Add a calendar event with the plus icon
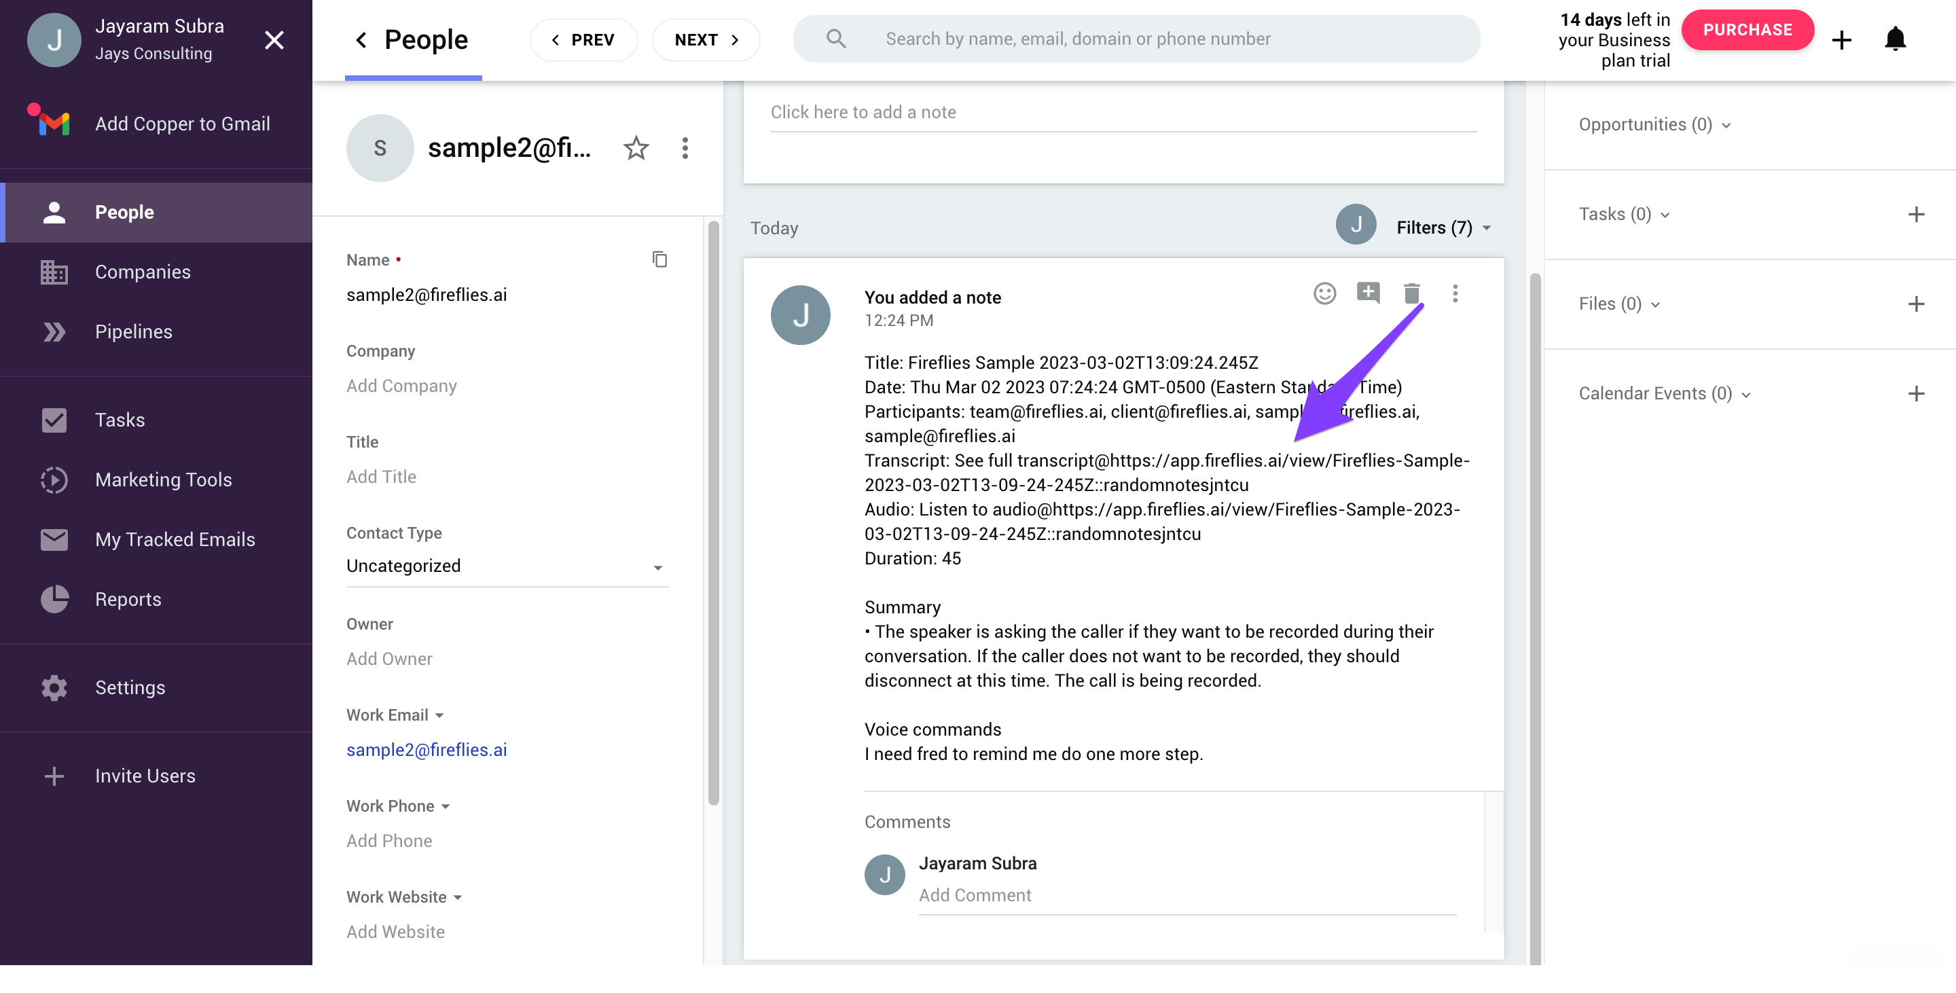The image size is (1956, 993). click(1916, 393)
